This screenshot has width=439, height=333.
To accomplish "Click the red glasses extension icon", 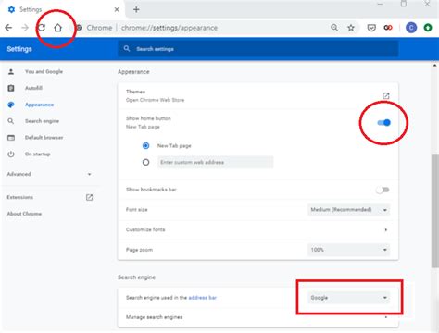I will [388, 28].
